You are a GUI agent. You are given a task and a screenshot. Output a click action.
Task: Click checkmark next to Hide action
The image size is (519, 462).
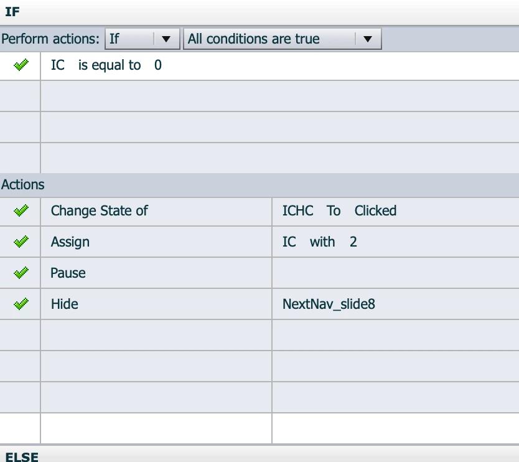click(21, 304)
